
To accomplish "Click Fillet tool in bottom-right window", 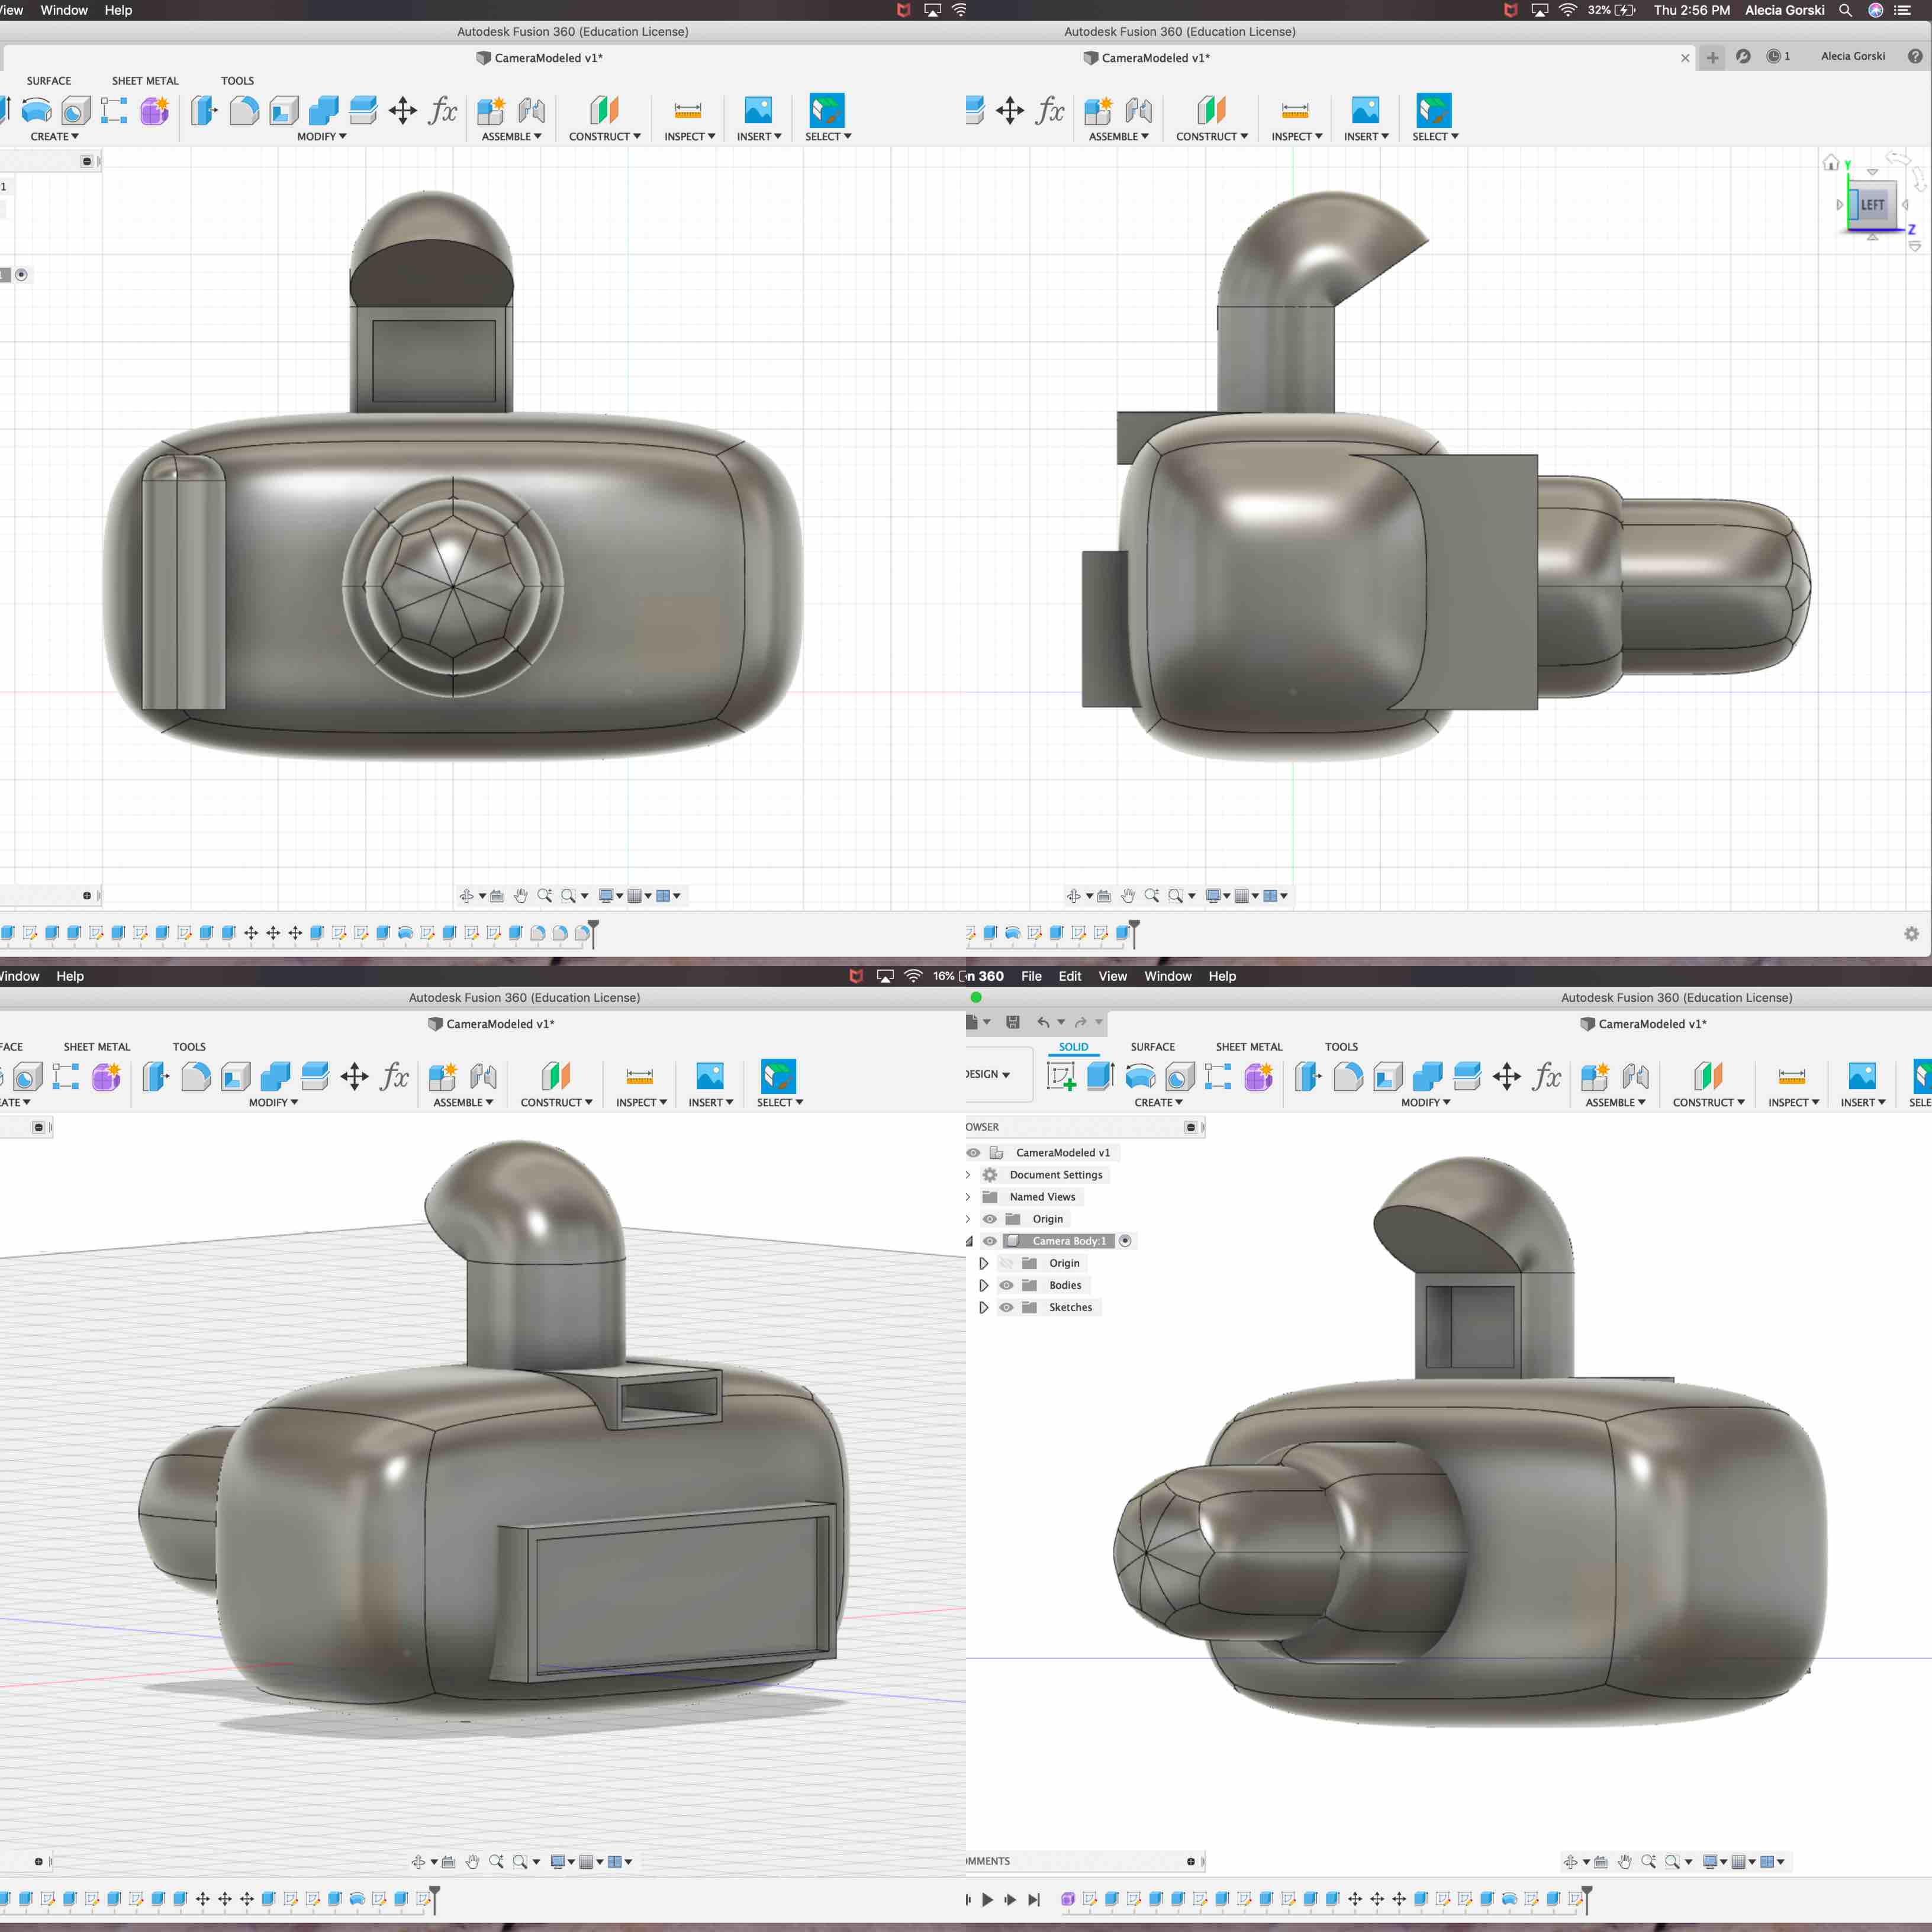I will [1348, 1076].
